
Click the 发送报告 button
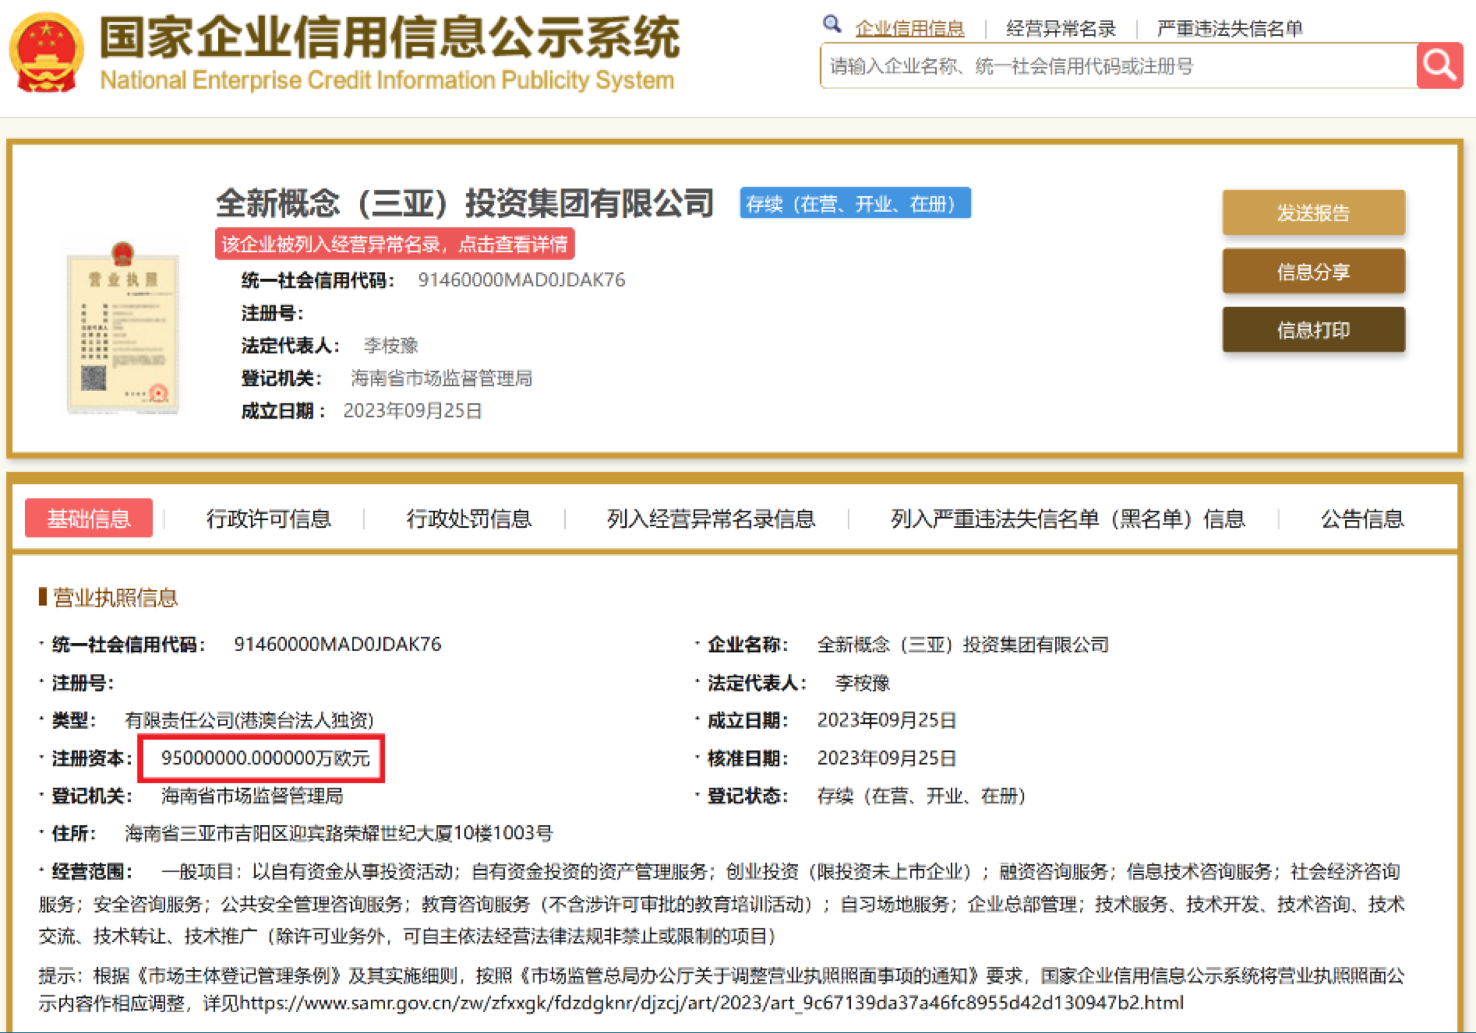click(1314, 213)
